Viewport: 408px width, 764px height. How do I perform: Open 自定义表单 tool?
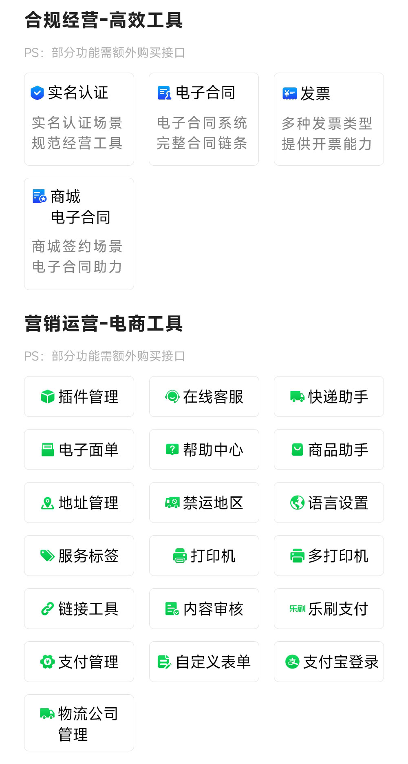tap(204, 662)
